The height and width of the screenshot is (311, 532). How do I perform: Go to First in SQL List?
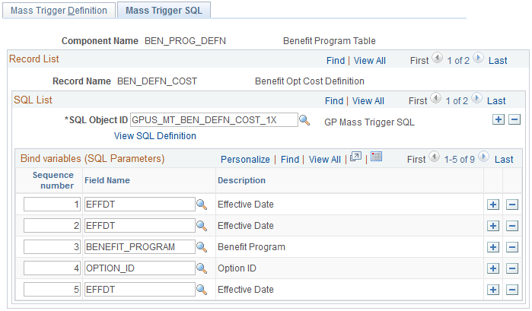(418, 101)
